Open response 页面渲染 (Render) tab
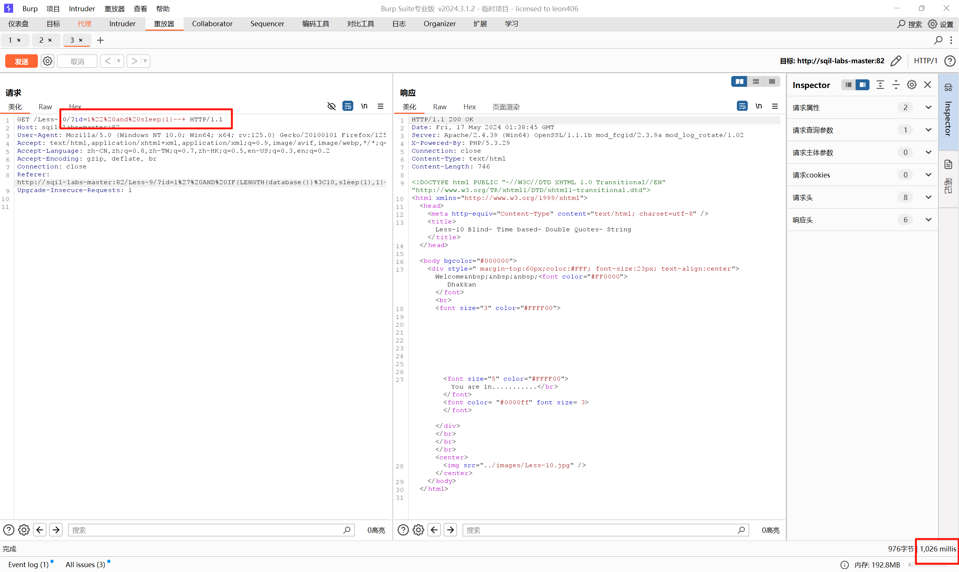Screen dimensions: 959x572 pyautogui.click(x=505, y=107)
